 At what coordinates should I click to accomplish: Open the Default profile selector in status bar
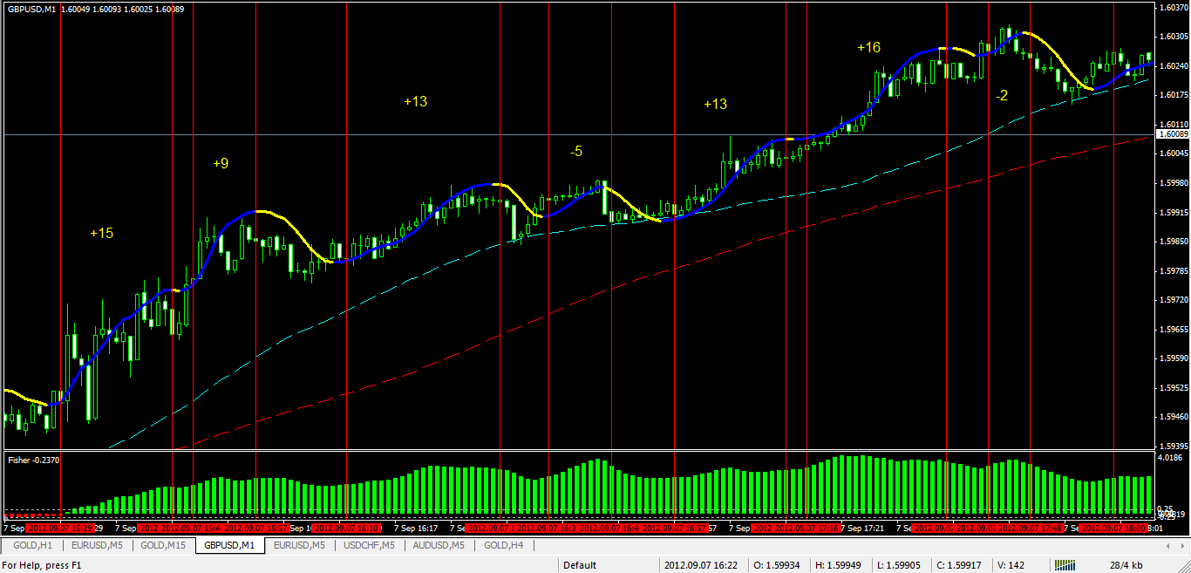(x=580, y=565)
